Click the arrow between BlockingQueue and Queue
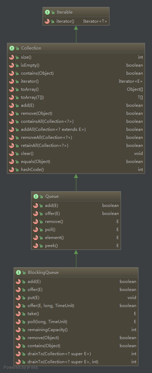Image resolution: width=152 pixels, height=373 pixels. coord(76,259)
